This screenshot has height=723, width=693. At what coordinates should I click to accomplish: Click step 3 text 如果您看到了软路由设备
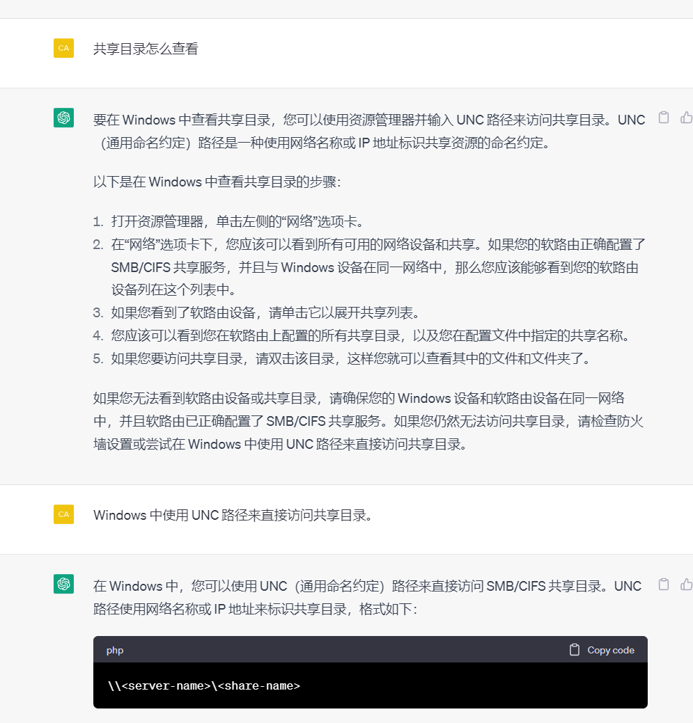click(265, 312)
